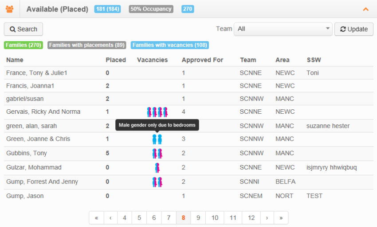The image size is (377, 227).
Task: Go to page 12
Action: [x=251, y=218]
